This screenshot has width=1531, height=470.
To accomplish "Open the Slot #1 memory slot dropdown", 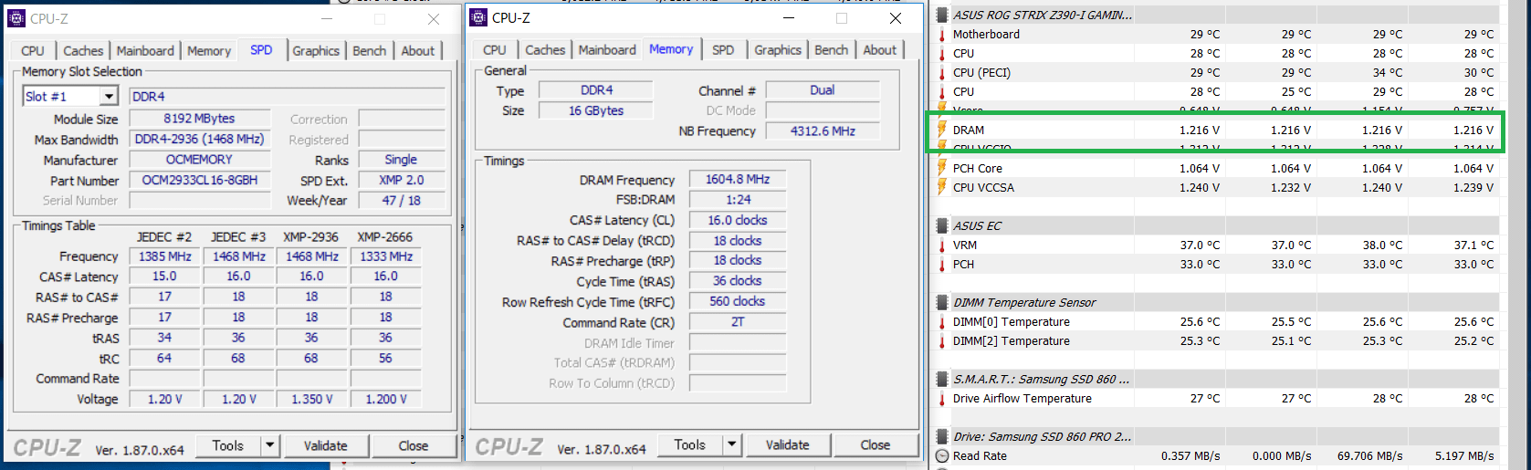I will coord(109,96).
